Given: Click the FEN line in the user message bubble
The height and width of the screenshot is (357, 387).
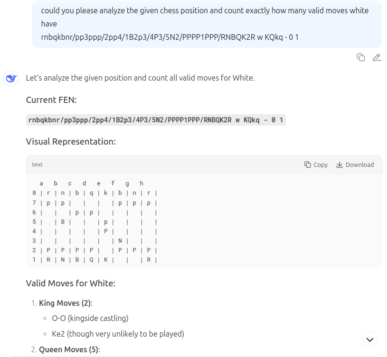Looking at the screenshot, I should [170, 37].
